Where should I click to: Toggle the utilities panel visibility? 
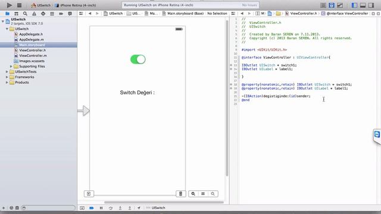(371, 5)
